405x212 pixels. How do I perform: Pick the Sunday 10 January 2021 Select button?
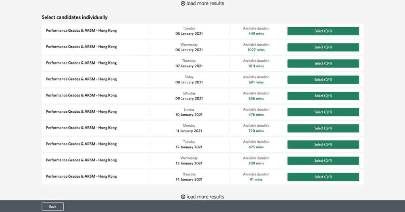point(323,112)
